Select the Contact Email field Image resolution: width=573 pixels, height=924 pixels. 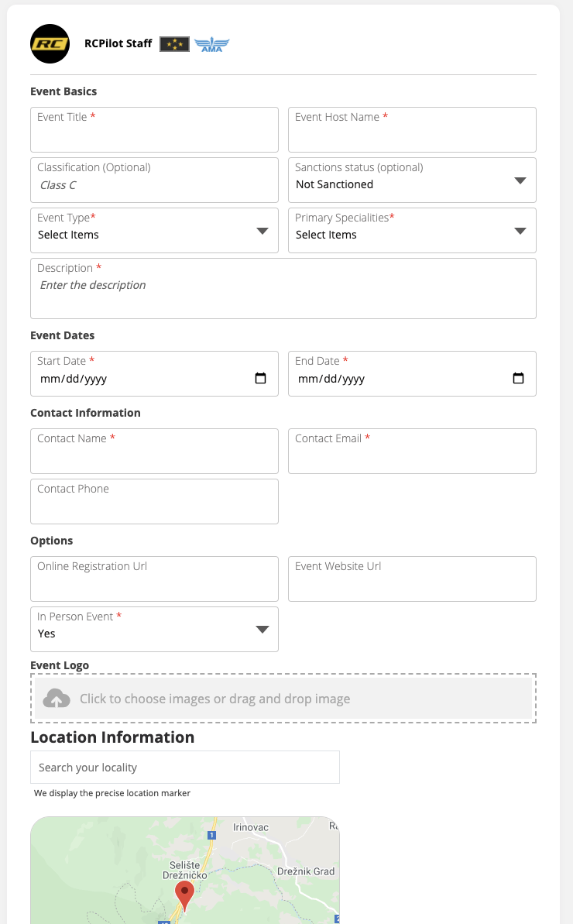(412, 457)
